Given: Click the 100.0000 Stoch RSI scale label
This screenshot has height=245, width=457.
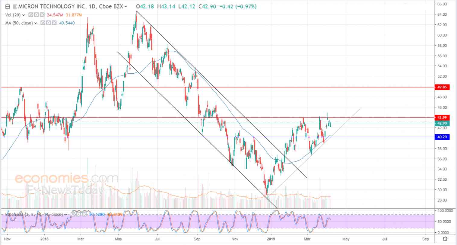Looking at the screenshot, I should tap(445, 210).
